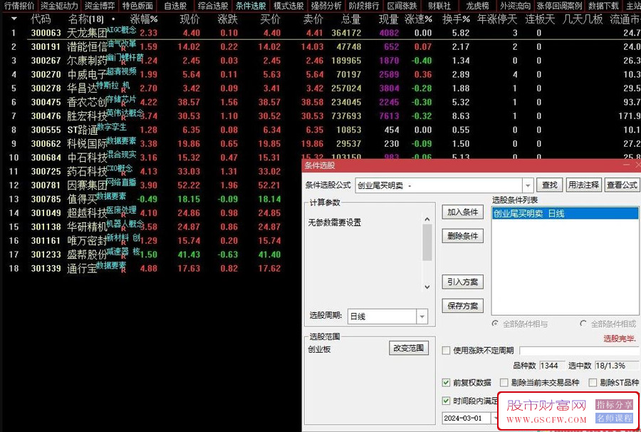Enable 使用涨跌不定周期 checkbox
Screen dimensions: 641x432
tap(447, 351)
